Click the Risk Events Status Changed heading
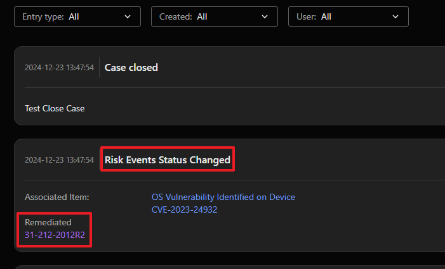This screenshot has width=445, height=269. tap(168, 160)
